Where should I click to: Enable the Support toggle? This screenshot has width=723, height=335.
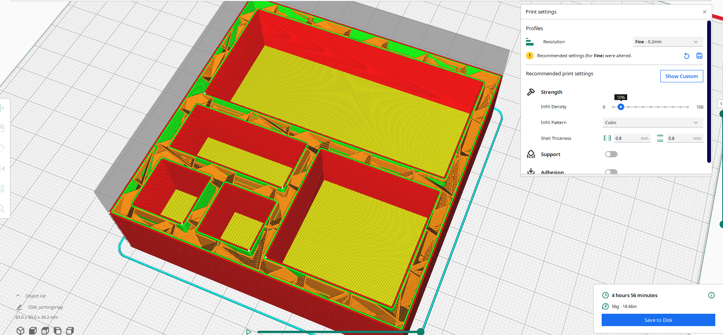611,154
